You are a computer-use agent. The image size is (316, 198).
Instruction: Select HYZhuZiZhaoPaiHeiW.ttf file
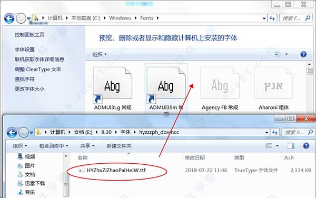tap(116, 170)
